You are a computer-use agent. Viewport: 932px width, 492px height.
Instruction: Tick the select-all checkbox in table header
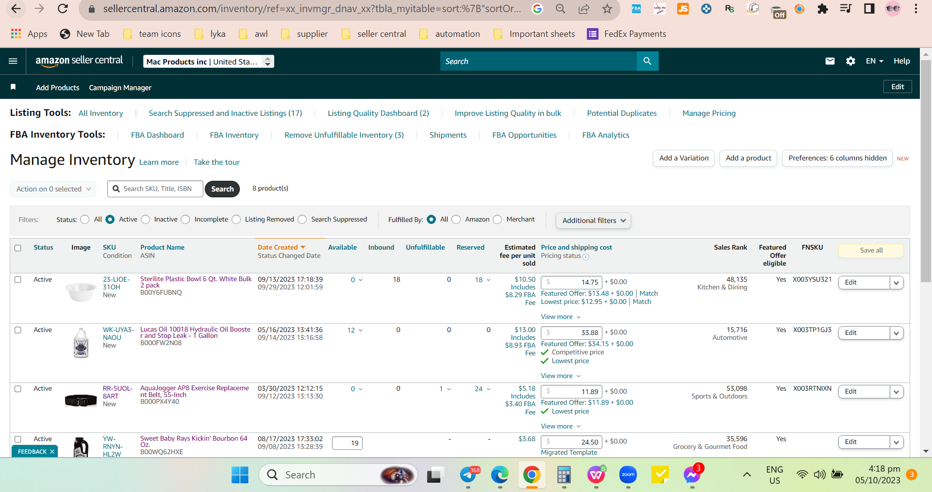coord(18,248)
